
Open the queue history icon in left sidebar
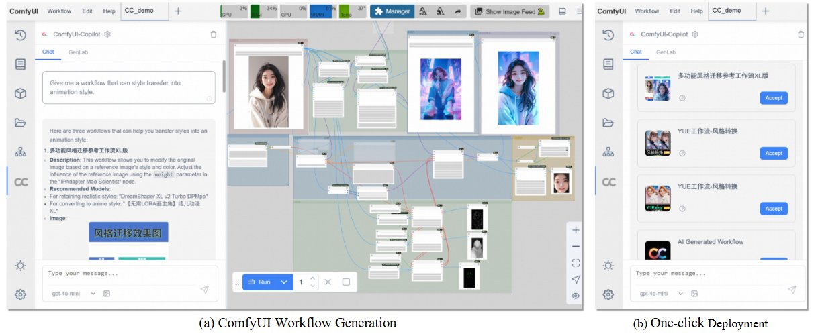point(20,35)
